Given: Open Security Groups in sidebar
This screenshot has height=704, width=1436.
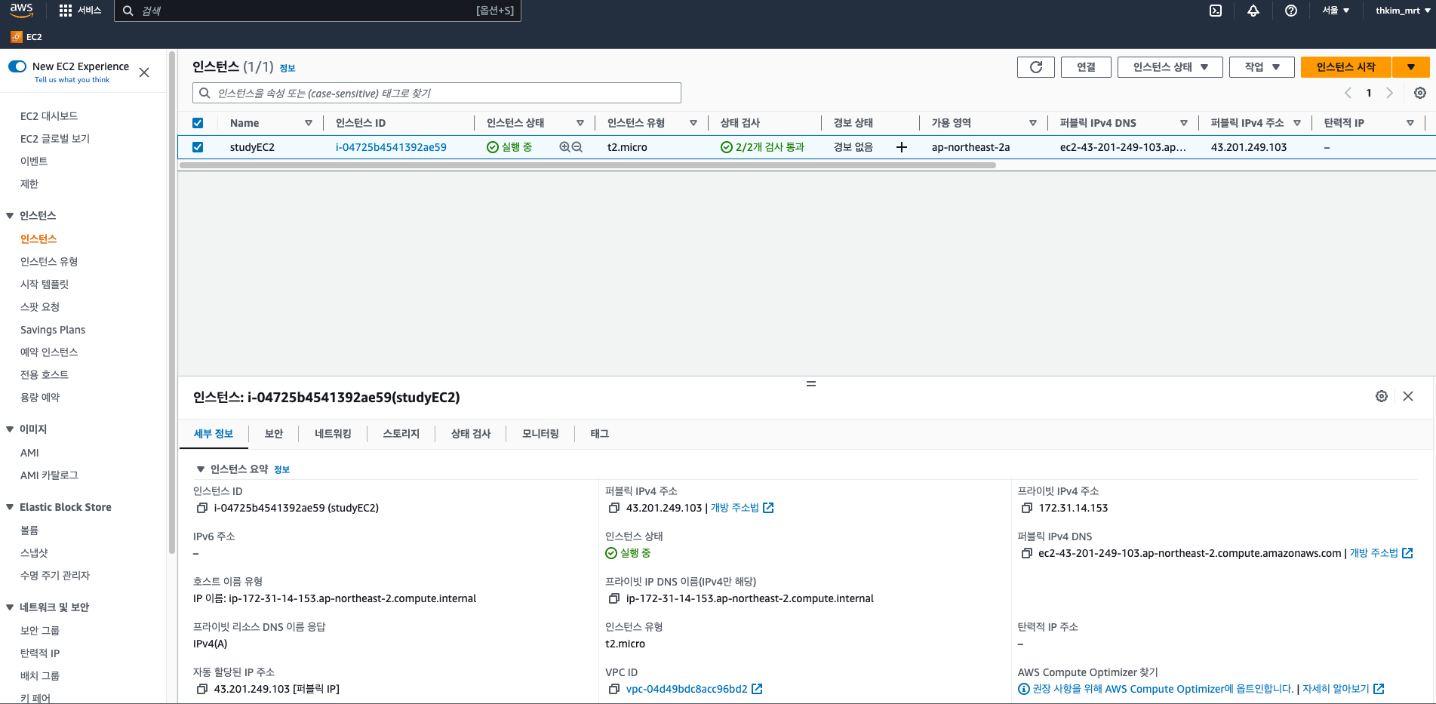Looking at the screenshot, I should [40, 631].
